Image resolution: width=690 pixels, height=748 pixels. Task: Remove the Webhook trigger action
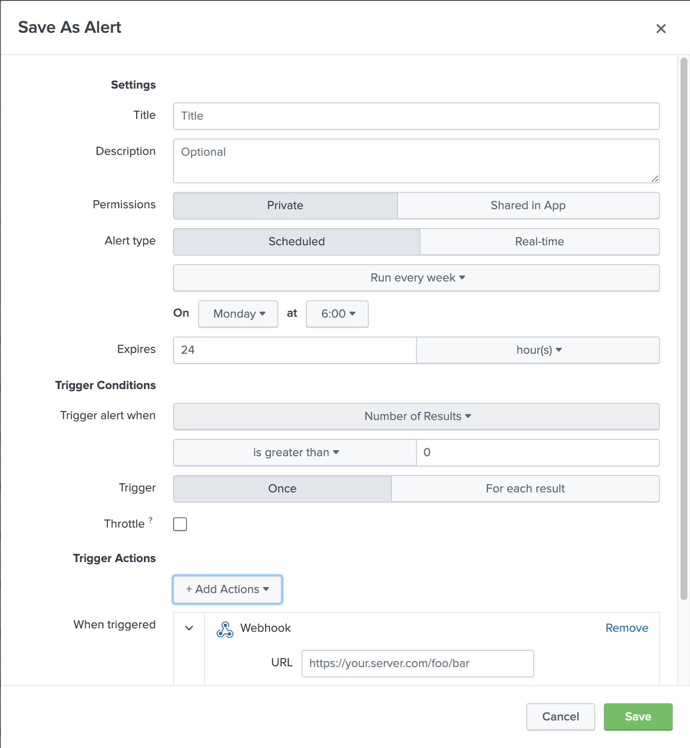[x=626, y=628]
